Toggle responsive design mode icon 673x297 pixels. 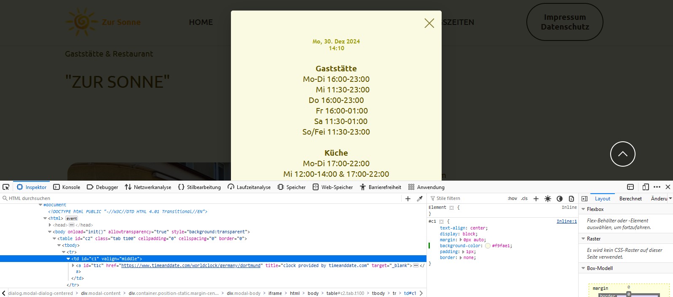point(646,187)
